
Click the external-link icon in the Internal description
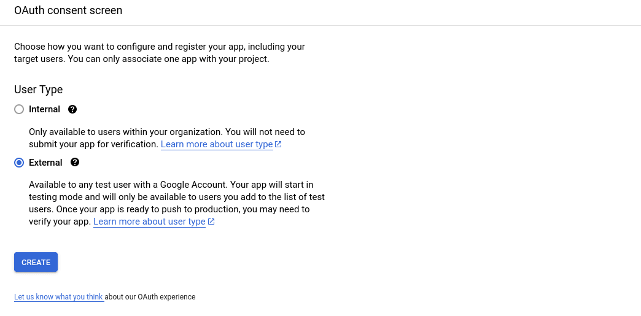click(278, 144)
